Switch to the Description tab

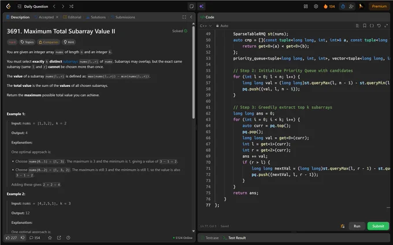[x=18, y=17]
